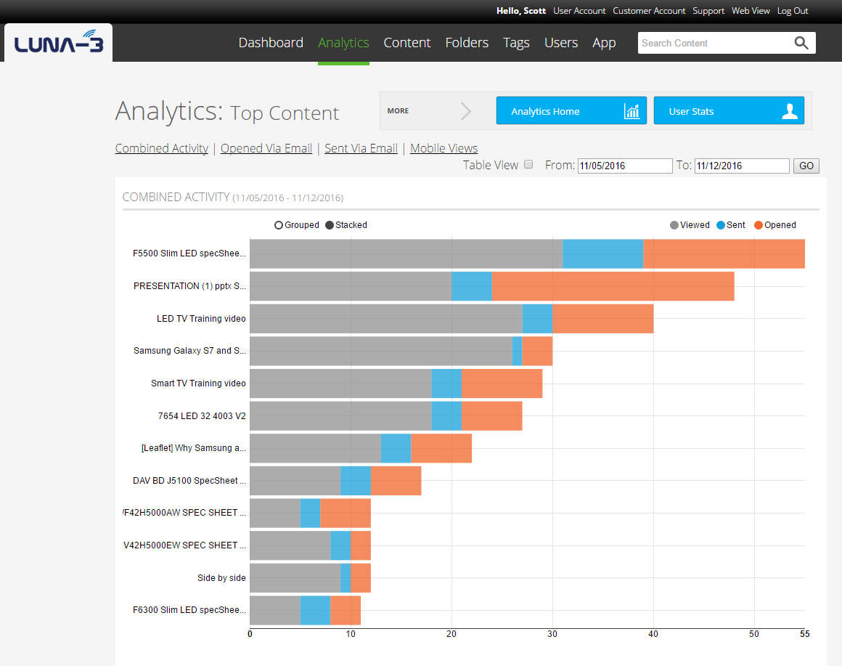The width and height of the screenshot is (842, 666).
Task: Click the Viewed bar for 7654 LED 32 4003 V2
Action: (x=340, y=415)
